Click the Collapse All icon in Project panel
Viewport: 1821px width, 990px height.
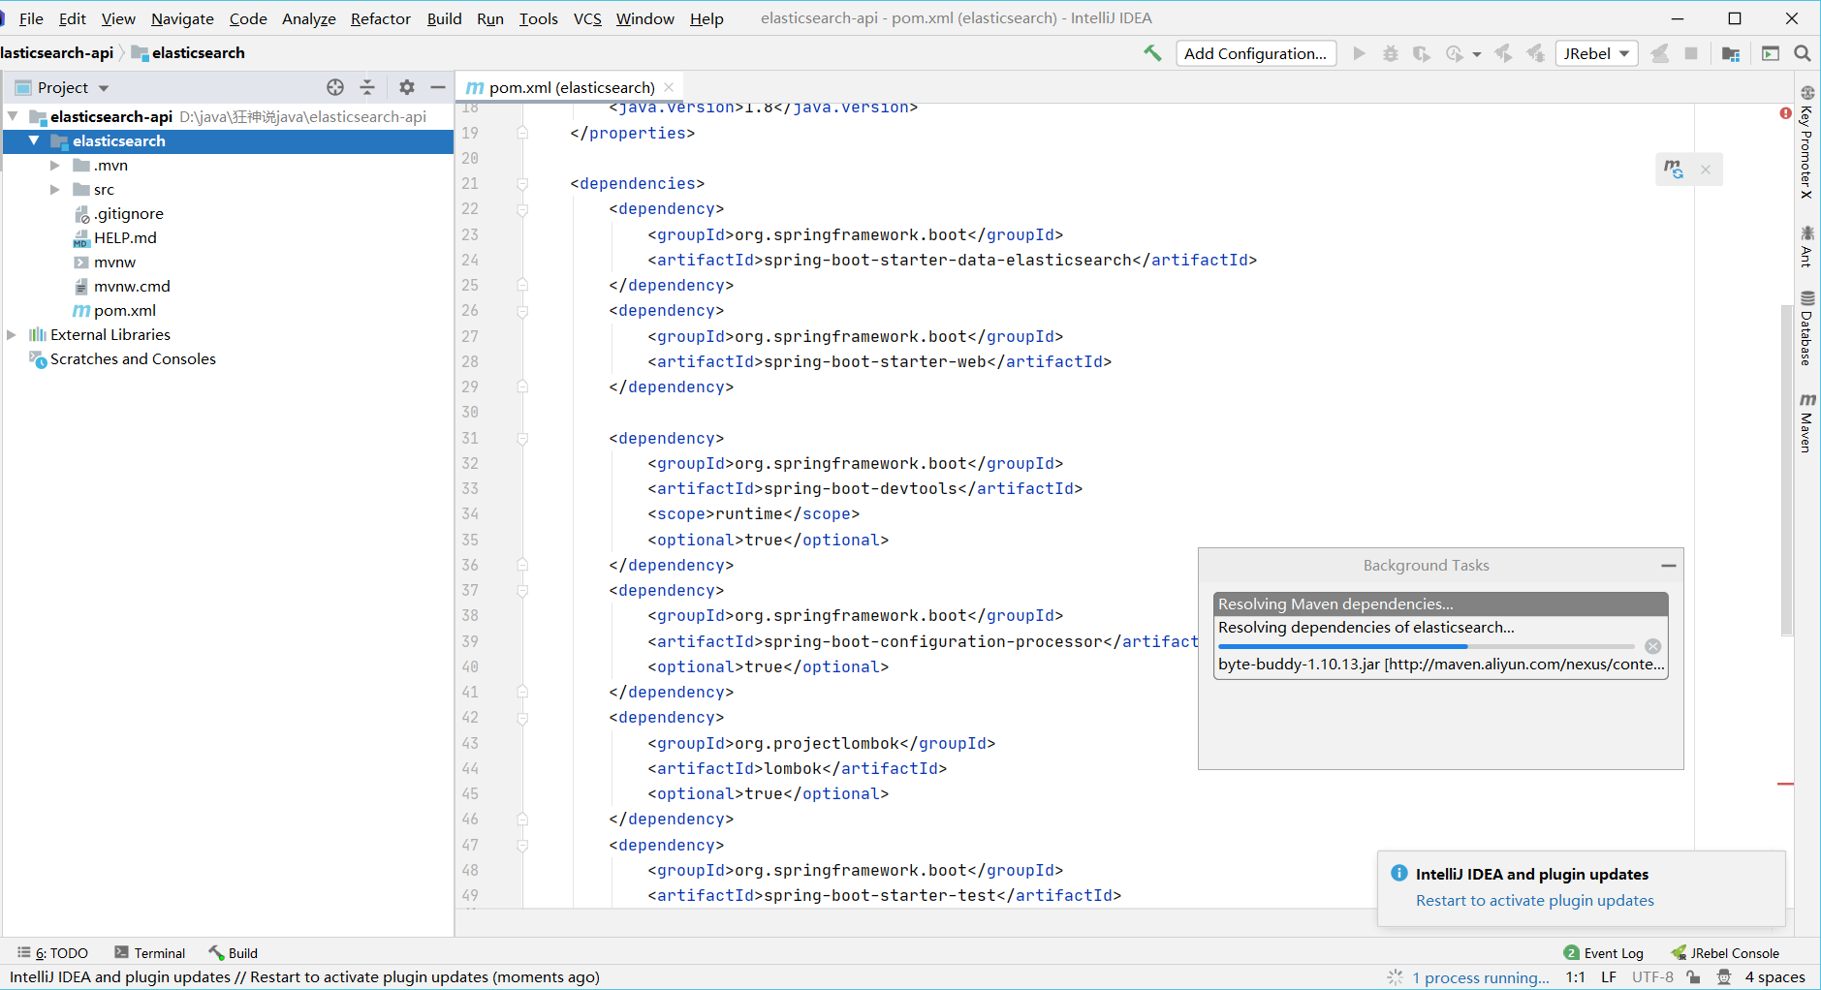click(x=367, y=87)
